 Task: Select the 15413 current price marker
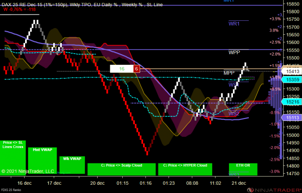291,72
